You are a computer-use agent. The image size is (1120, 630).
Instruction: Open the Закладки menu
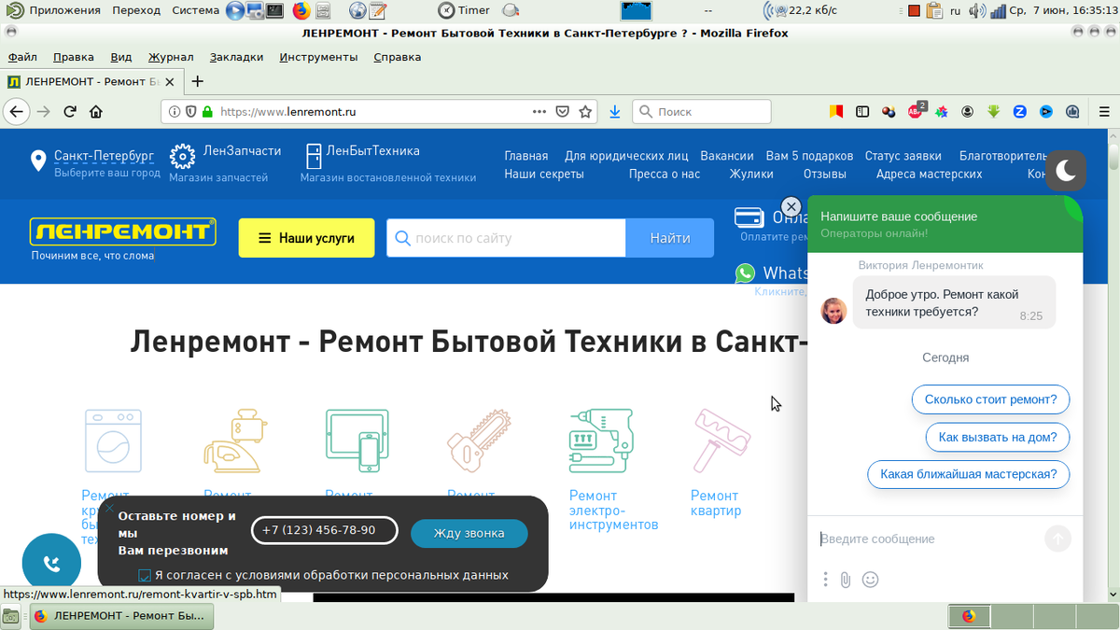(236, 57)
